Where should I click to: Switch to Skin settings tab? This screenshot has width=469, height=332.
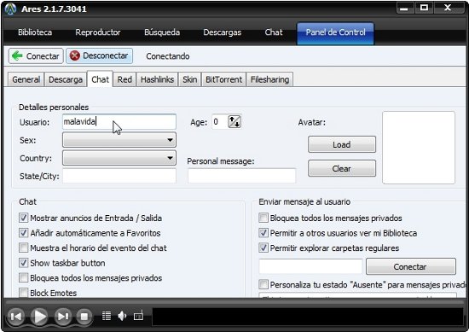[x=189, y=79]
